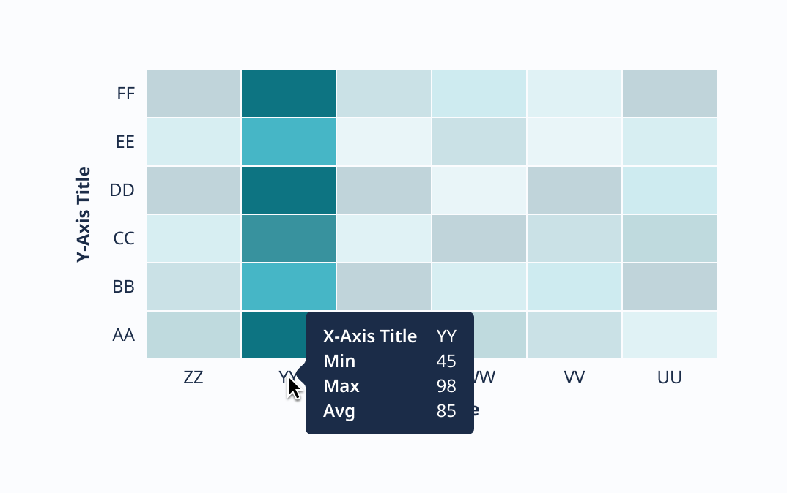Click the VV x-axis label

pos(574,377)
